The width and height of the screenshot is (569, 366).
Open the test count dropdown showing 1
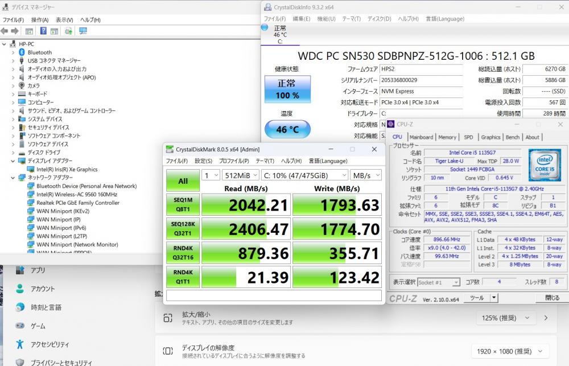[x=211, y=175]
